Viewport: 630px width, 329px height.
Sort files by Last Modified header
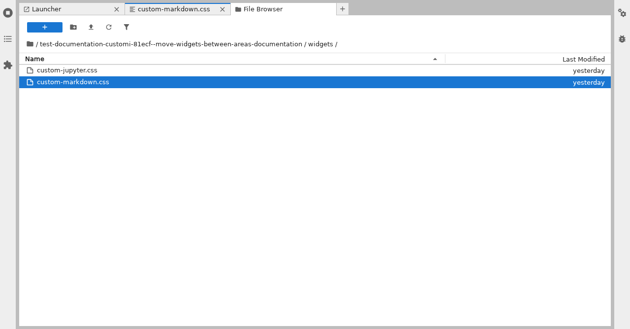528,59
